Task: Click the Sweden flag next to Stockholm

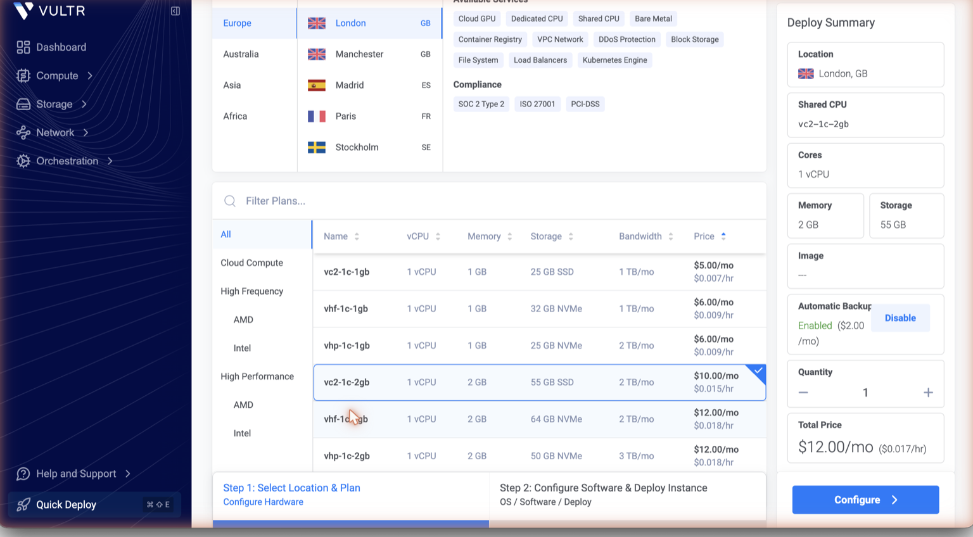Action: pos(317,148)
